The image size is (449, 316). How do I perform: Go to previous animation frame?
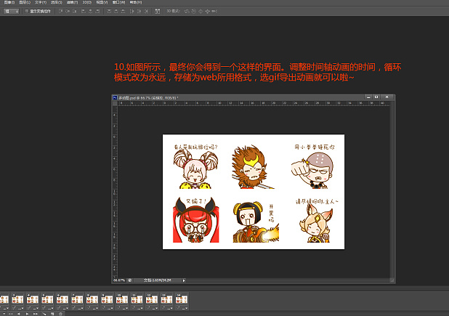19,314
